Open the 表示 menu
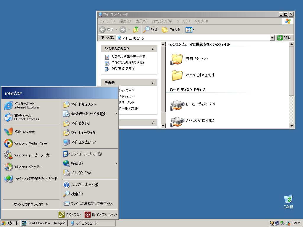This screenshot has width=303, height=227. (x=141, y=21)
